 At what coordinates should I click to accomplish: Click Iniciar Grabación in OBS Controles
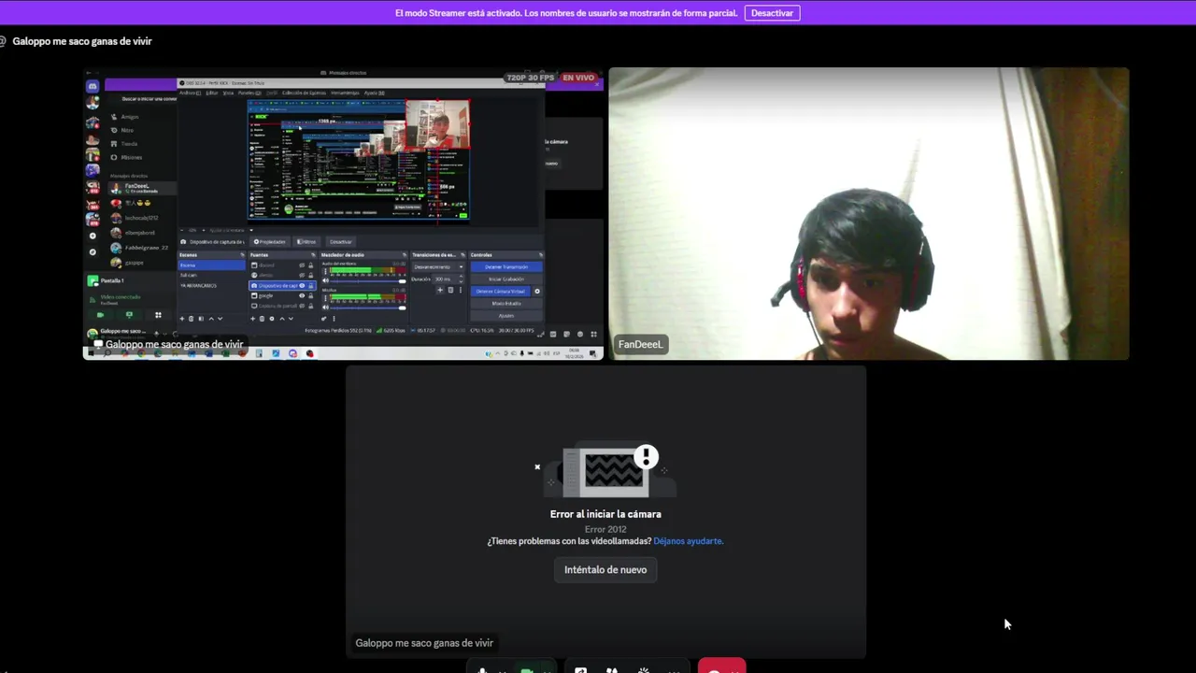(x=506, y=279)
